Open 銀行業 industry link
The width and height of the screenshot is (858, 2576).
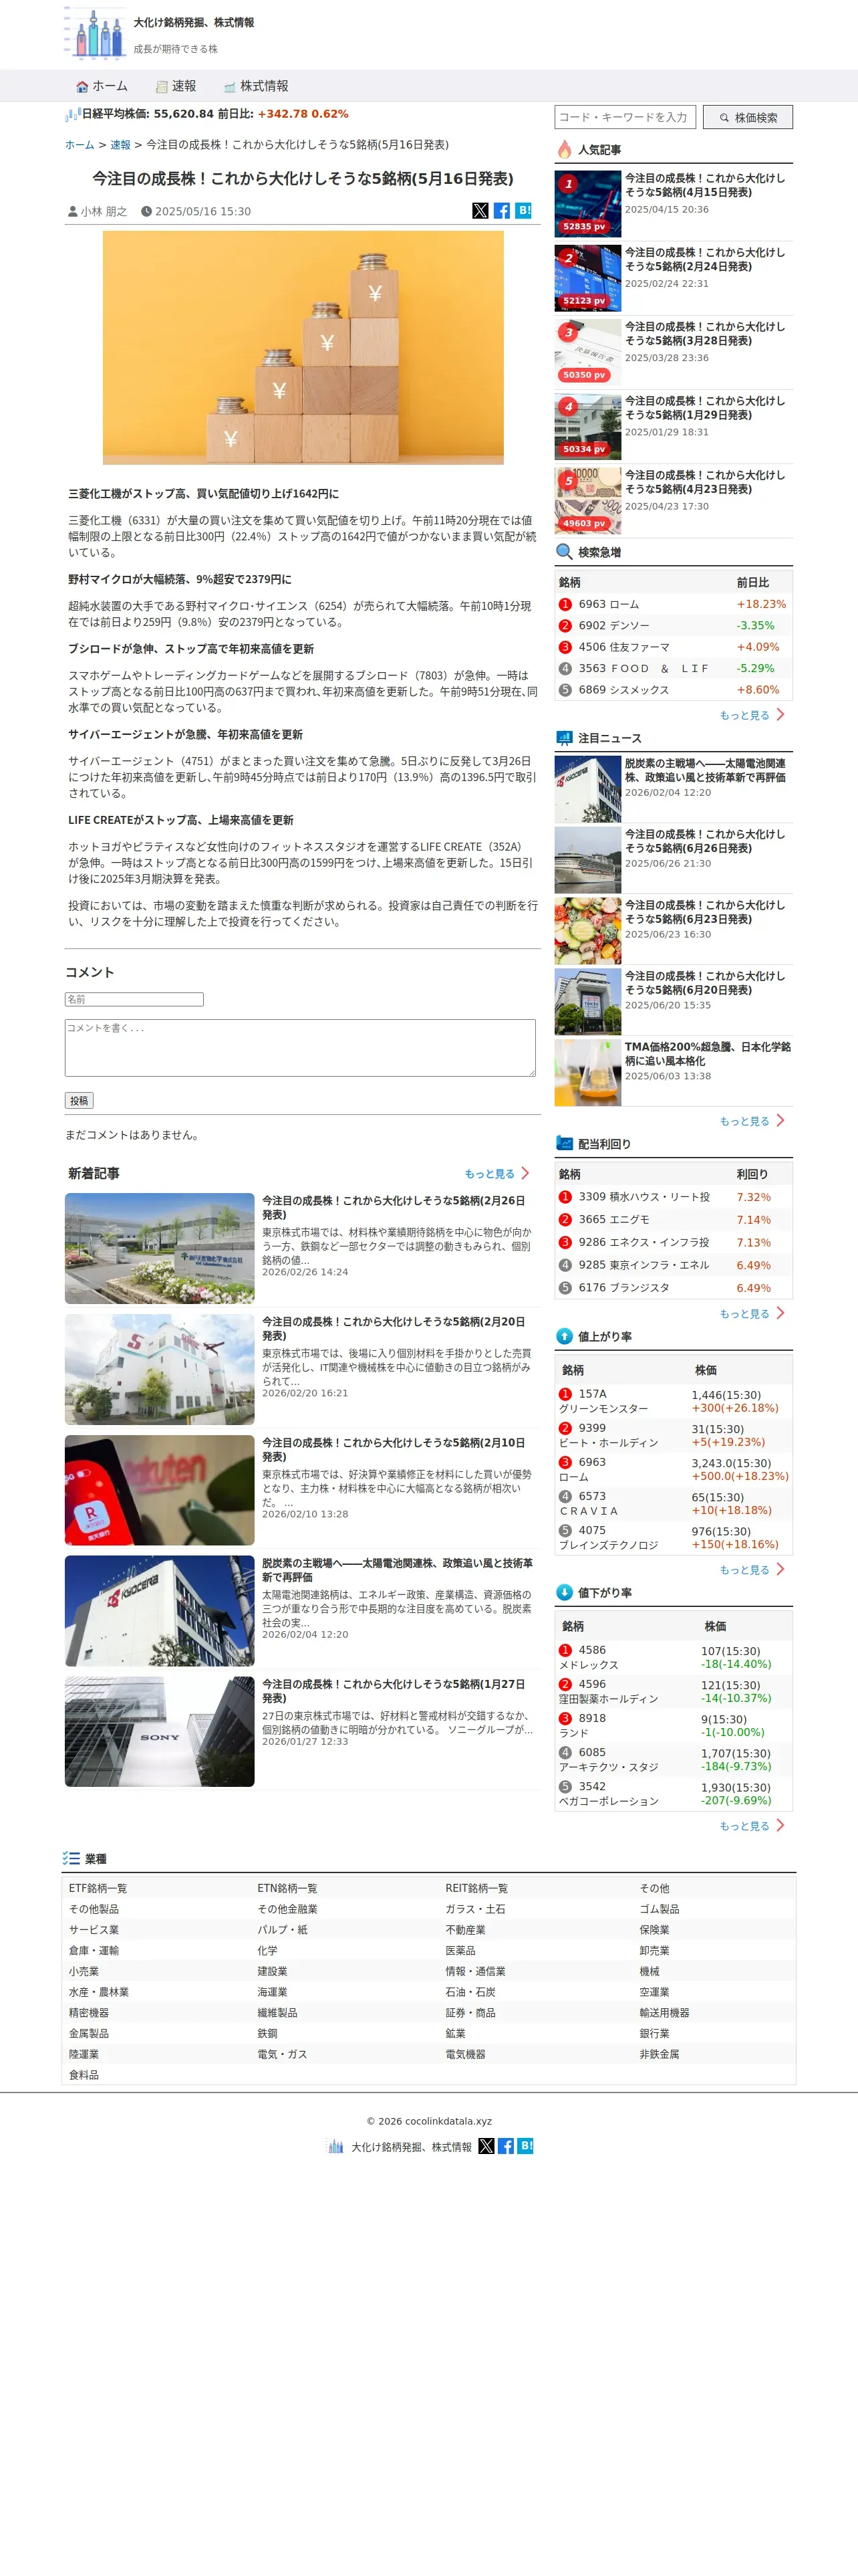click(x=654, y=2033)
